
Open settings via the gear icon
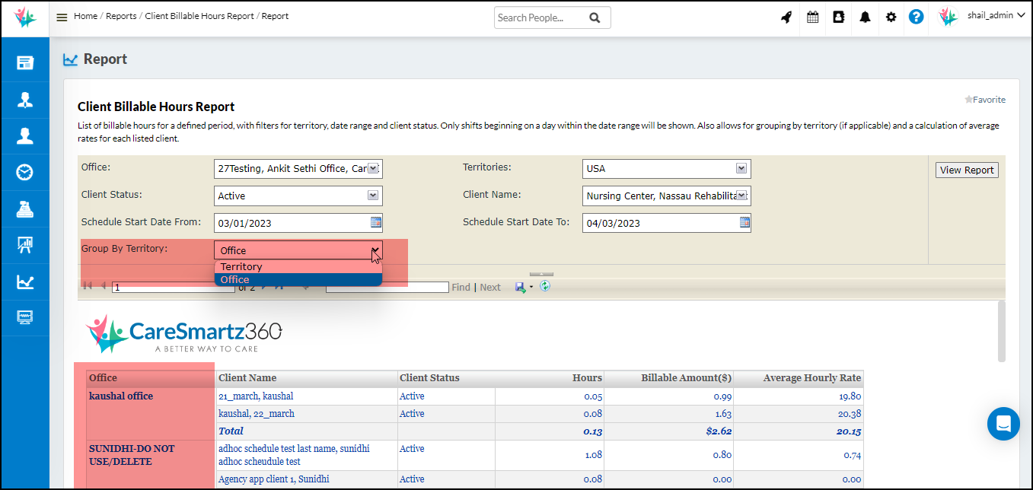(891, 17)
